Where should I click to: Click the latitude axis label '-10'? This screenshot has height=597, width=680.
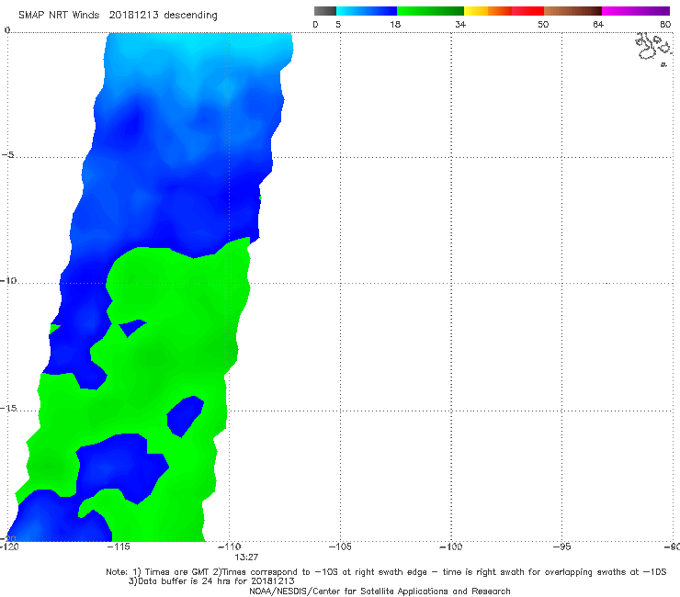tap(8, 280)
